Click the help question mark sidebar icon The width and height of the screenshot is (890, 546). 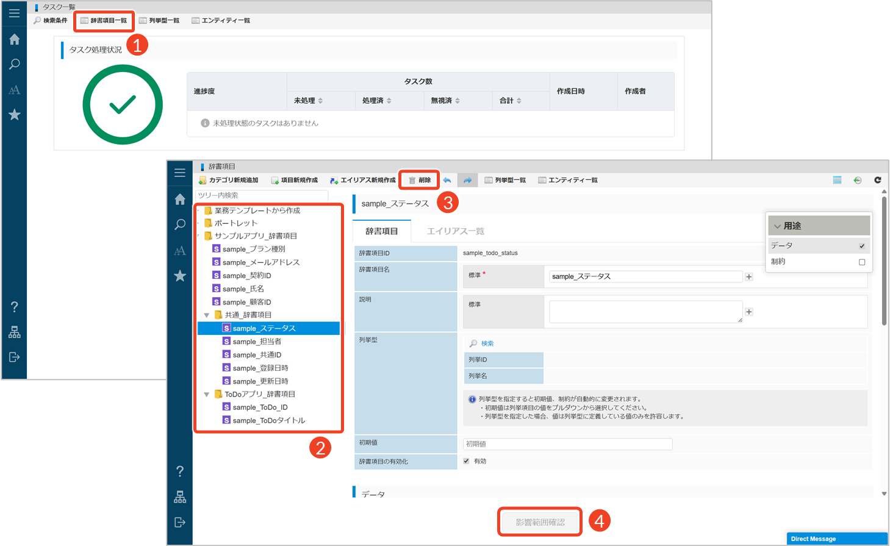tap(180, 471)
